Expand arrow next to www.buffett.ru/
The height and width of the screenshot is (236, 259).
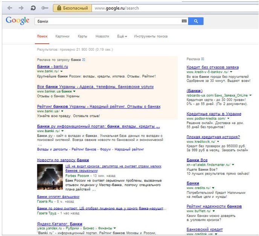pyautogui.click(x=214, y=211)
